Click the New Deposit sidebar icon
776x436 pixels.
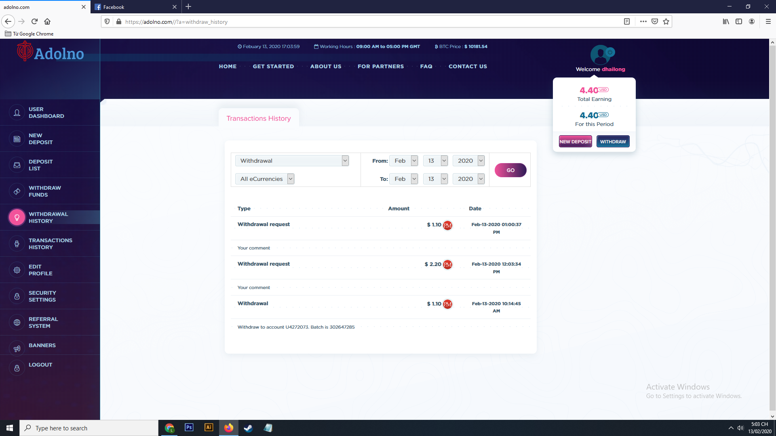click(x=17, y=139)
